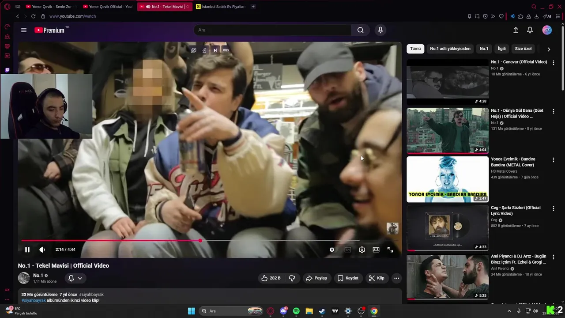Mute the video volume
This screenshot has width=565, height=318.
tap(42, 250)
